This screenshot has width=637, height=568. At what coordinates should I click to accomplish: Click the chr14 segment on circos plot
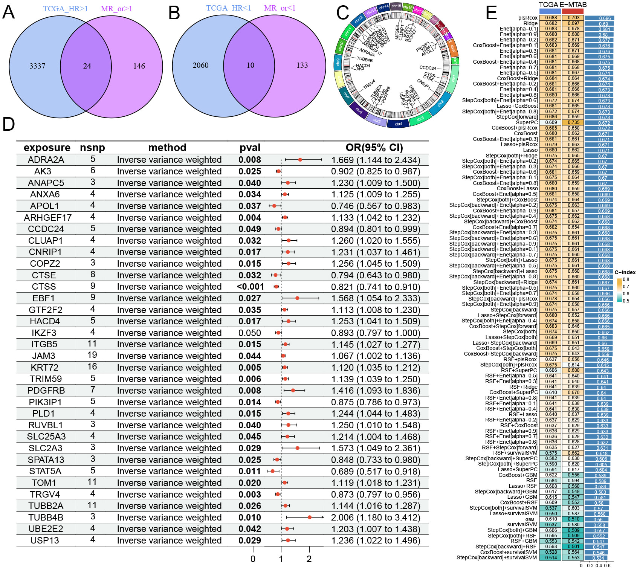(x=383, y=7)
